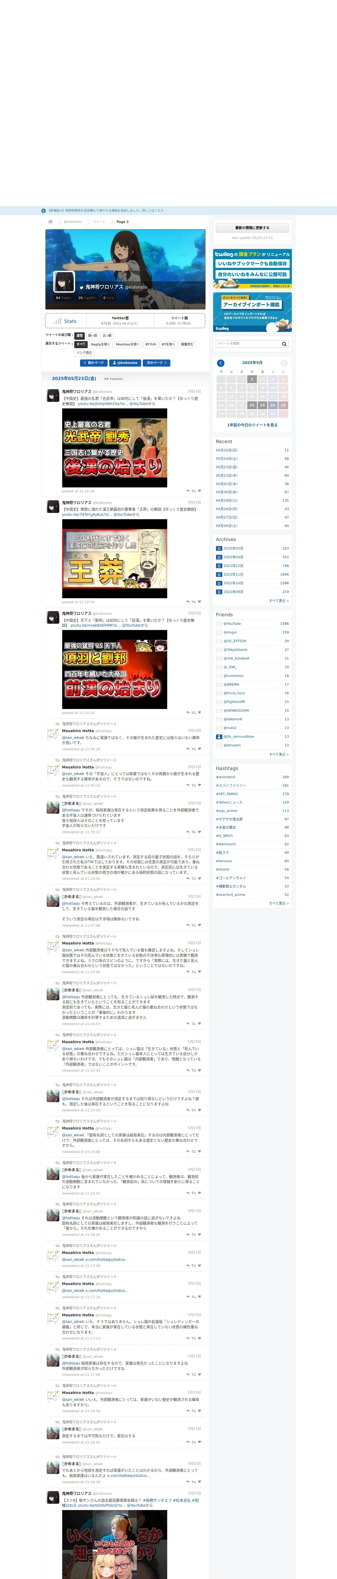
Task: Click the profile avatar on the header banner
Action: [64, 281]
